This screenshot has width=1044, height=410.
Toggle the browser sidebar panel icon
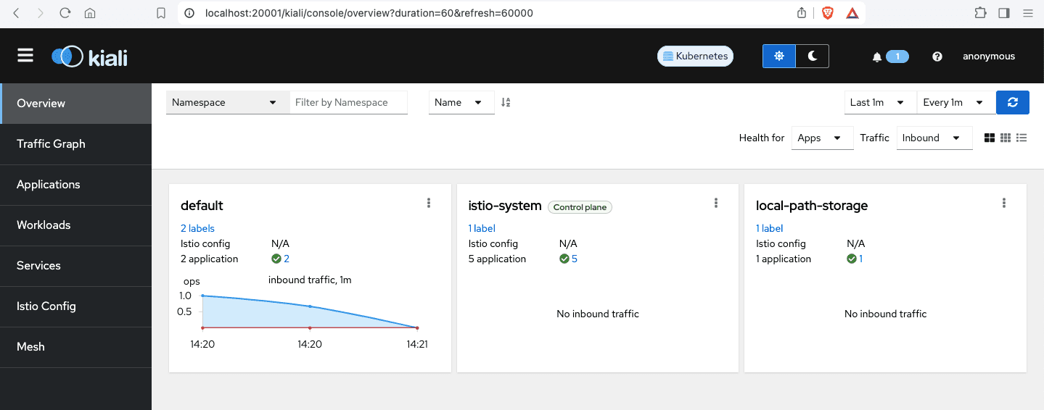1004,13
